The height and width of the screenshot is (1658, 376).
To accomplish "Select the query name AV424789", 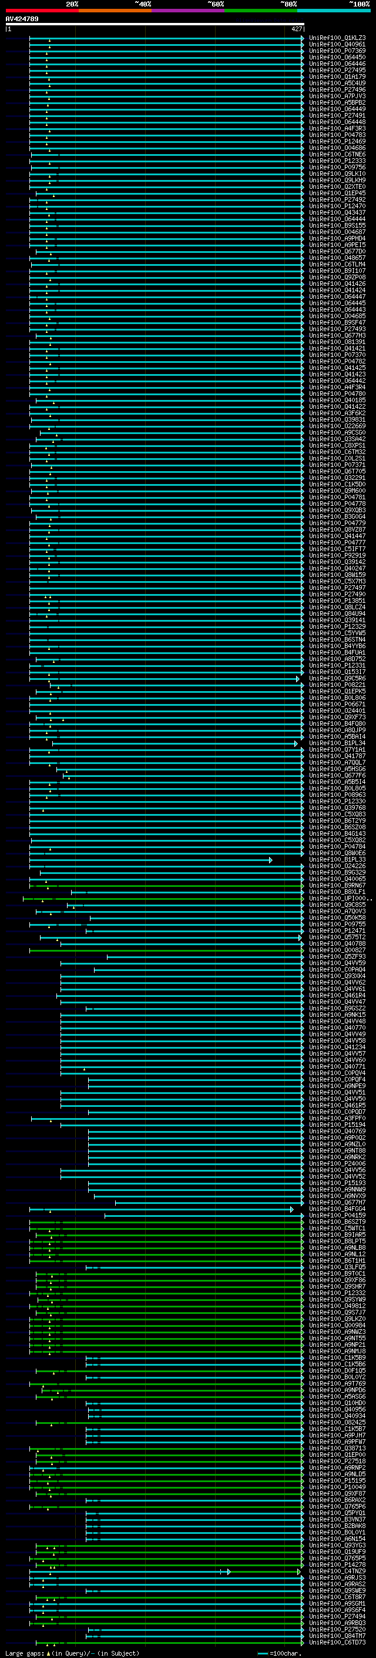I will pyautogui.click(x=22, y=19).
